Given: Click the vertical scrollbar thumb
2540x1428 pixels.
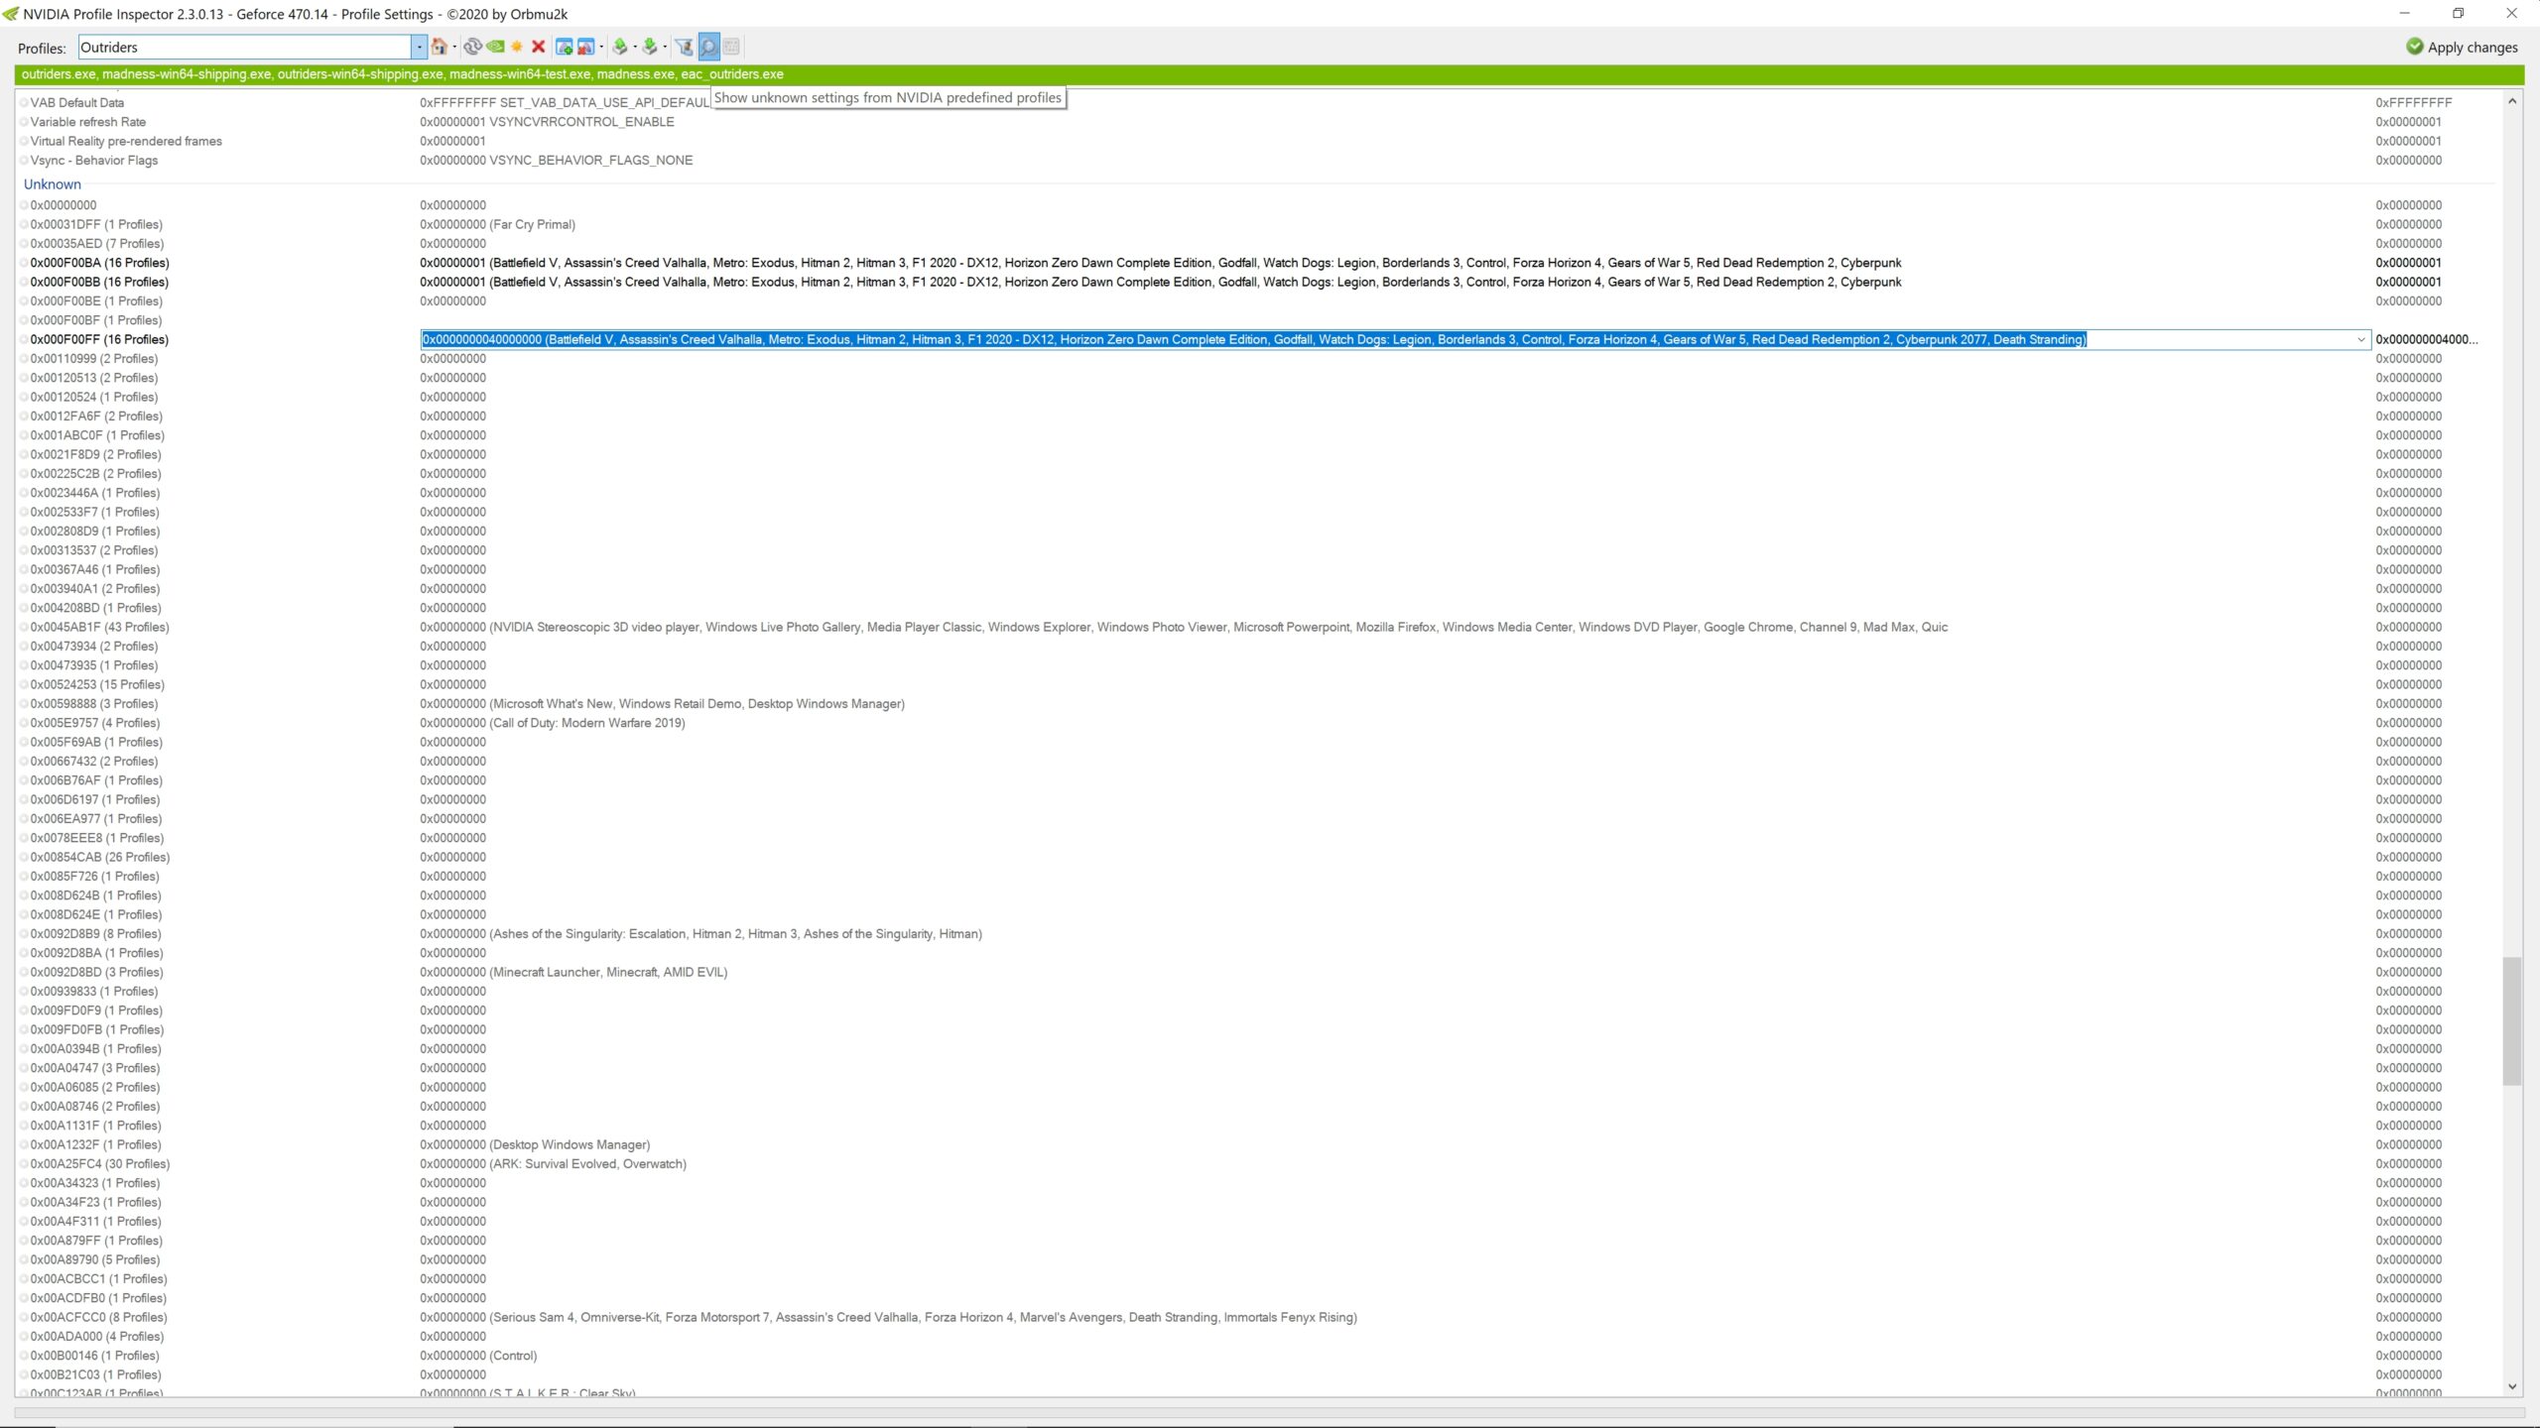Looking at the screenshot, I should pyautogui.click(x=2511, y=1021).
